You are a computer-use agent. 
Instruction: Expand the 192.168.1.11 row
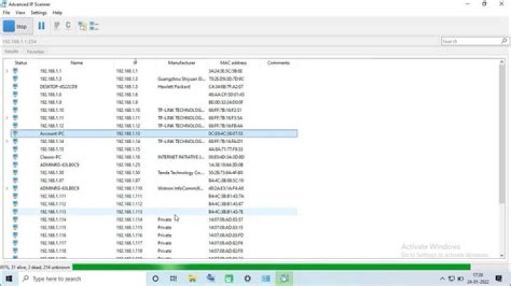[x=7, y=118]
